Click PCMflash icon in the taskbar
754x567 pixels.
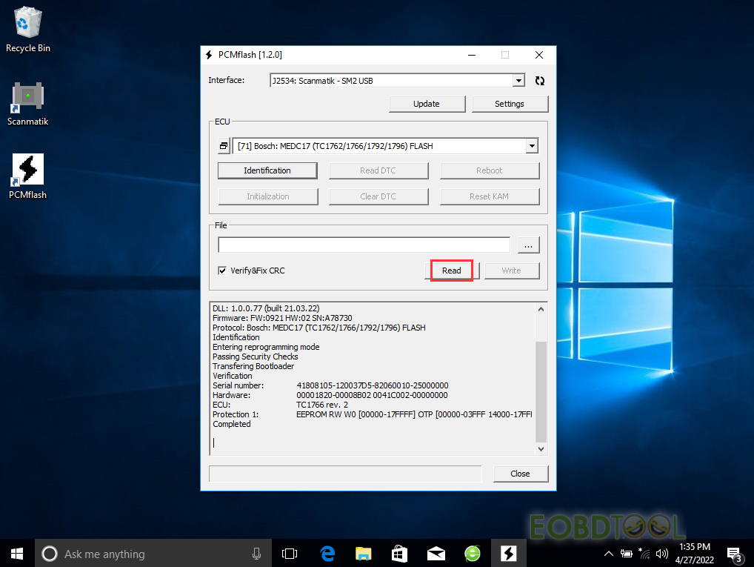[508, 553]
